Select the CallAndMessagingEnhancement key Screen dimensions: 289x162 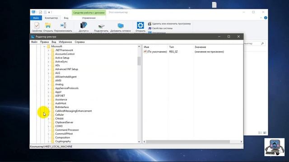click(x=73, y=111)
